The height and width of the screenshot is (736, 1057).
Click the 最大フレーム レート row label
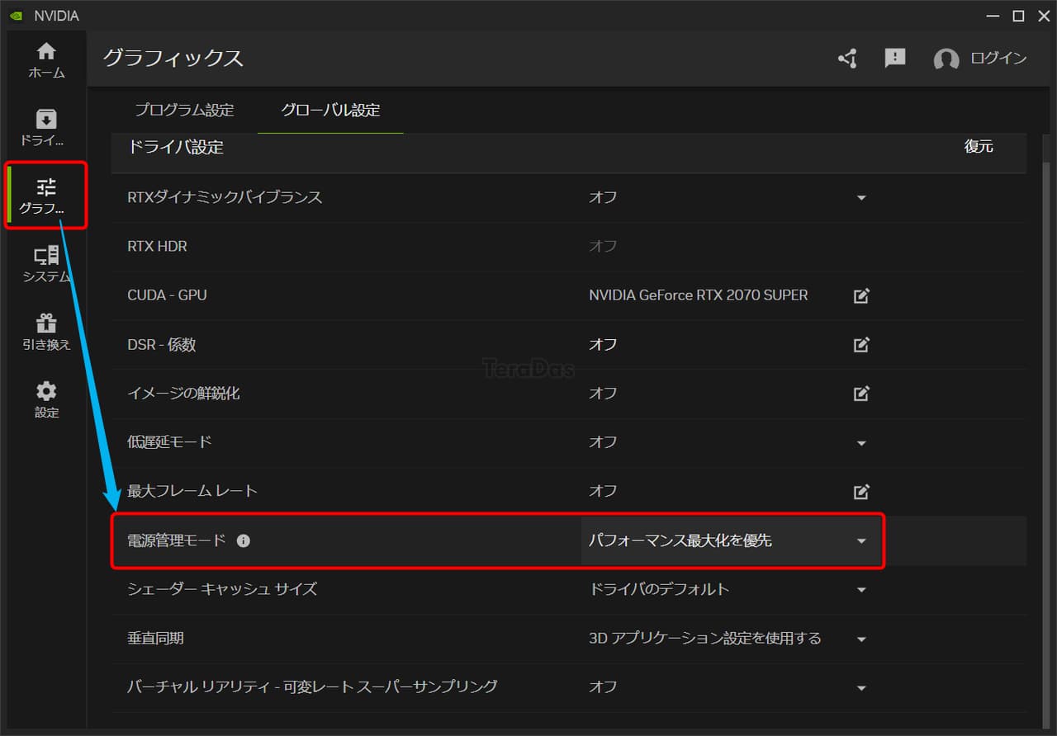pyautogui.click(x=192, y=491)
